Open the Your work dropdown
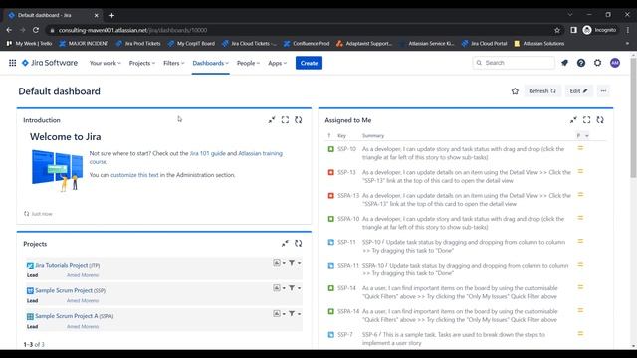 (105, 63)
